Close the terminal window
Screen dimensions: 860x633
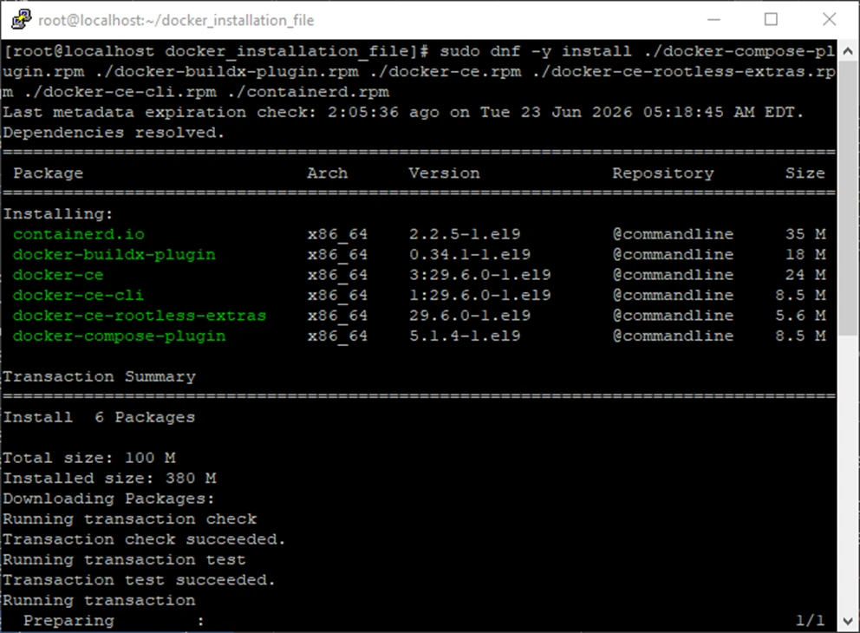(x=830, y=20)
